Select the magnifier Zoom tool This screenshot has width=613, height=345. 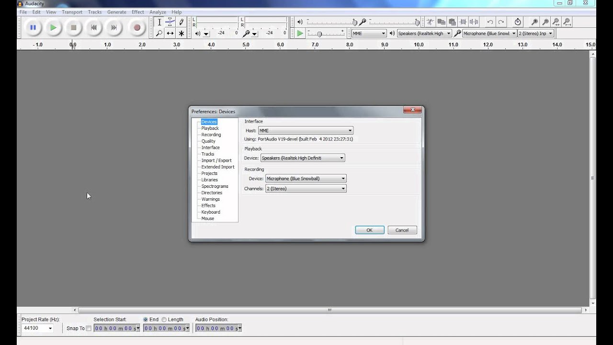pos(159,33)
